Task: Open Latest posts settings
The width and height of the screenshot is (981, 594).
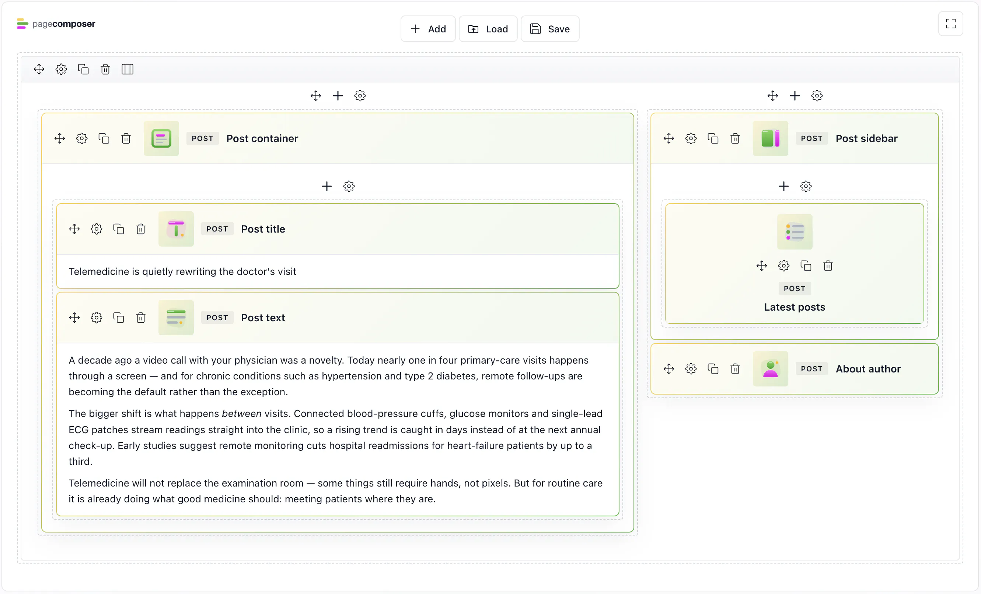Action: coord(783,266)
